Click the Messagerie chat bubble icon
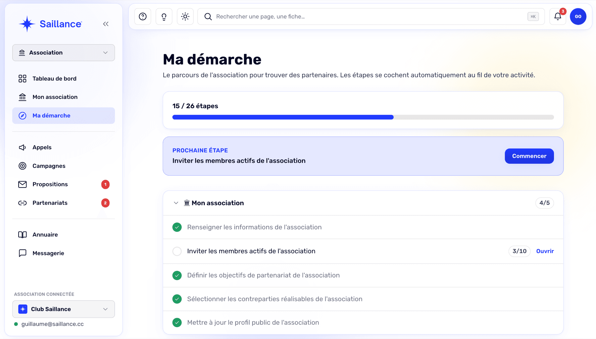The width and height of the screenshot is (596, 339). tap(23, 253)
